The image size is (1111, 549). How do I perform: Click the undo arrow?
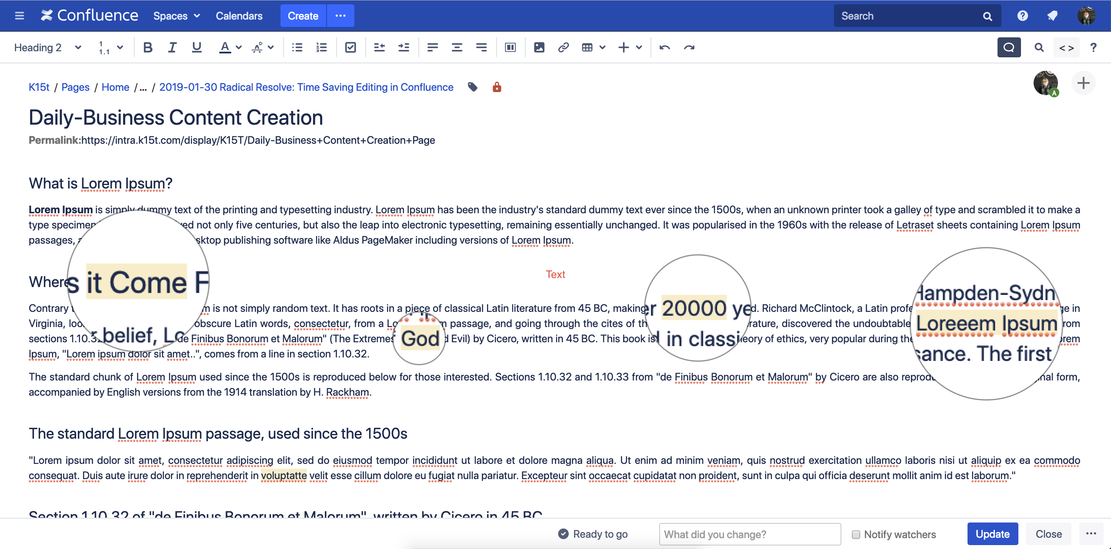(x=664, y=47)
